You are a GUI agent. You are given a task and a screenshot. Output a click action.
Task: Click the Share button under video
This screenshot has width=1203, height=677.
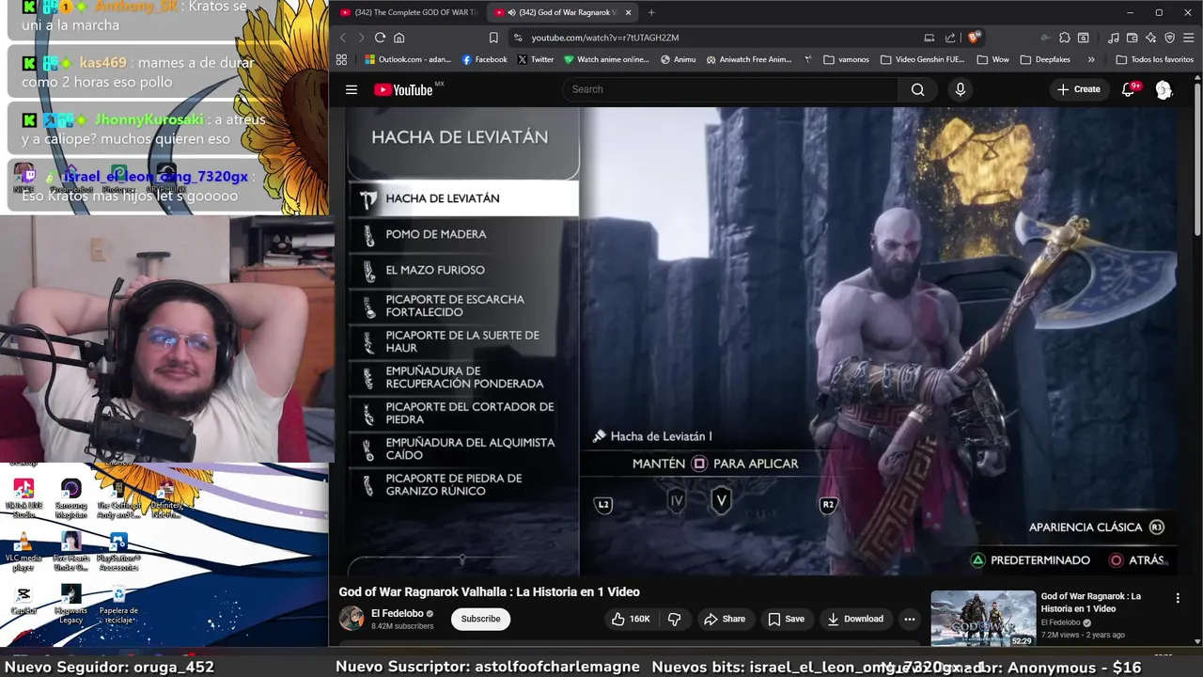point(724,619)
